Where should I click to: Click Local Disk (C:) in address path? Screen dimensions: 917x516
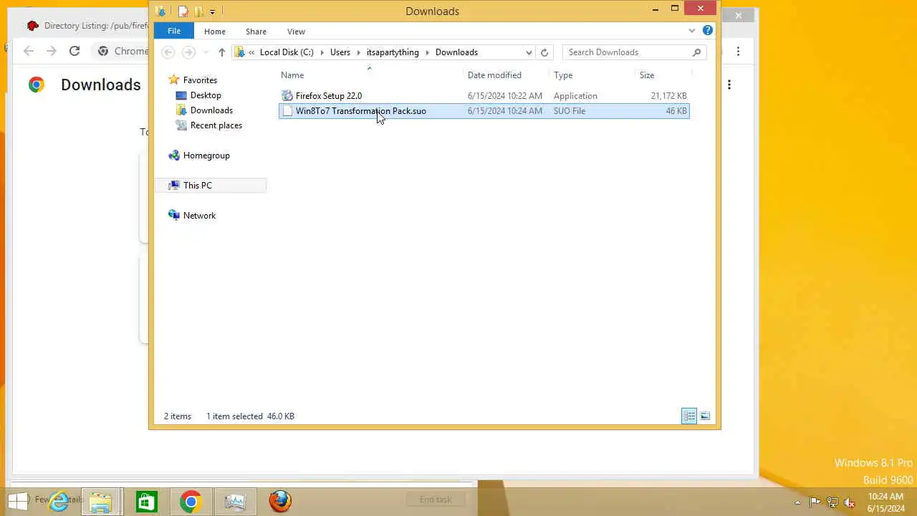click(x=287, y=52)
